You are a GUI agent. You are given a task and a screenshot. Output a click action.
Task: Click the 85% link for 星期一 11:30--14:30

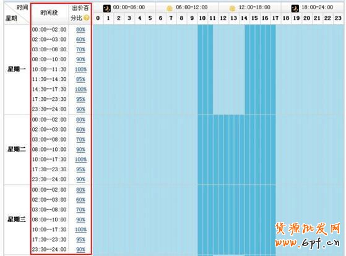[80, 79]
